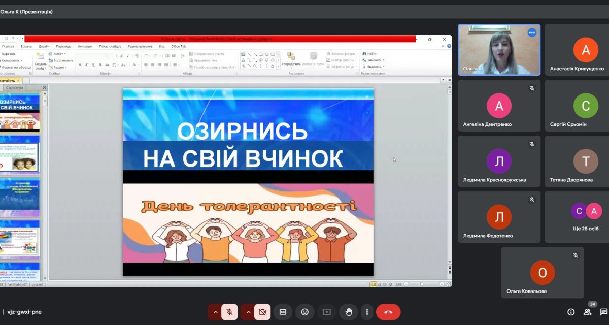Viewport: 609px width, 325px height.
Task: Click PowerPoint zoom slider in status bar
Action: pyautogui.click(x=421, y=284)
